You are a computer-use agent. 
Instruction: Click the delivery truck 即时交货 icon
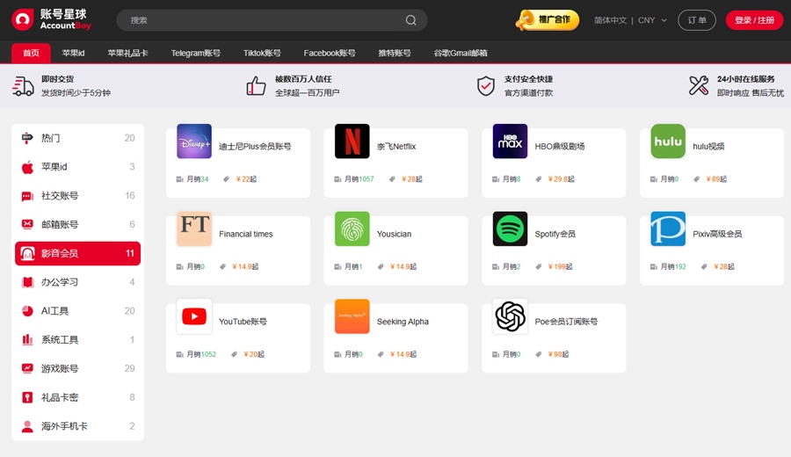click(23, 86)
